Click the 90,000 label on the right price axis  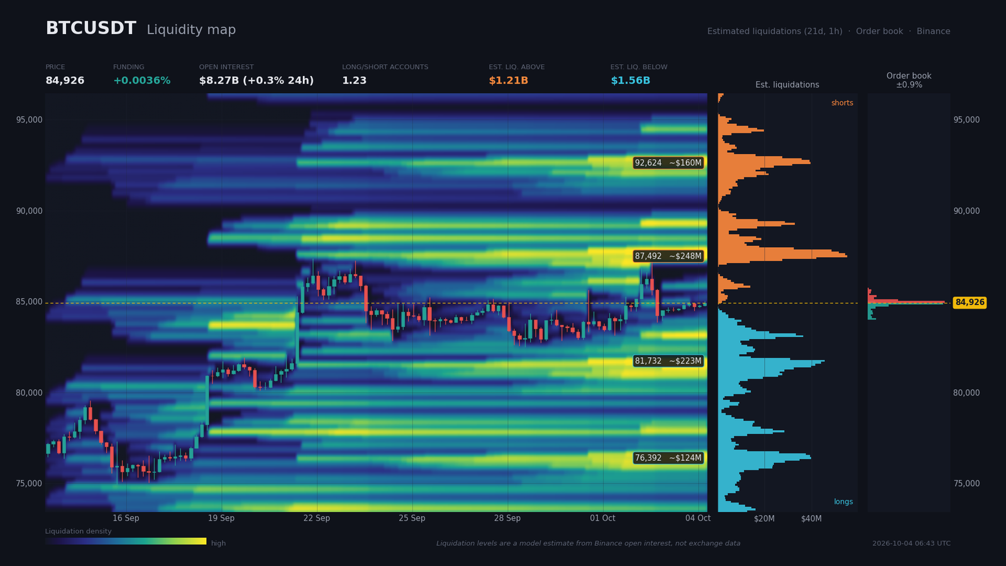click(x=966, y=211)
